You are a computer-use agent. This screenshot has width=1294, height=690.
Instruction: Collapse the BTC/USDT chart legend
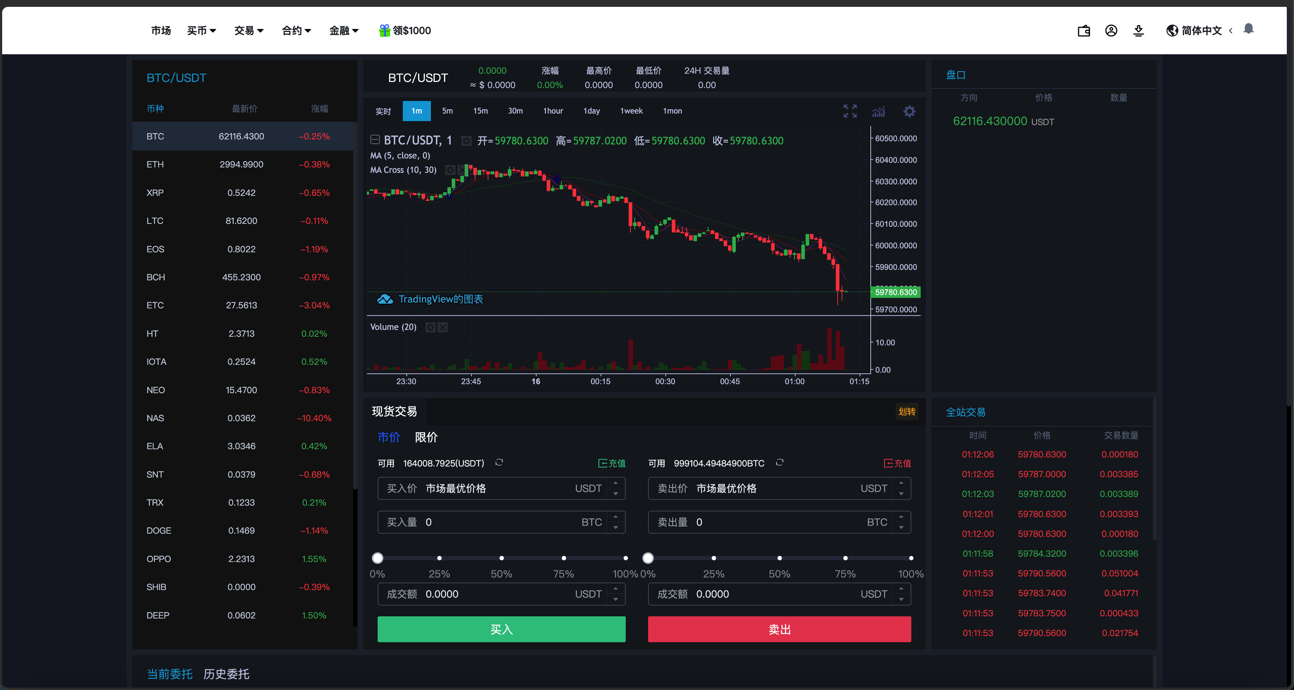375,139
